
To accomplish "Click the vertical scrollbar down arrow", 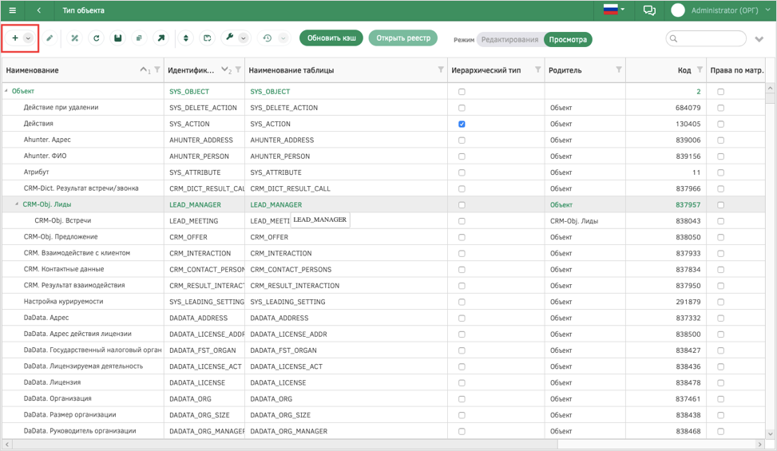I will [x=770, y=433].
